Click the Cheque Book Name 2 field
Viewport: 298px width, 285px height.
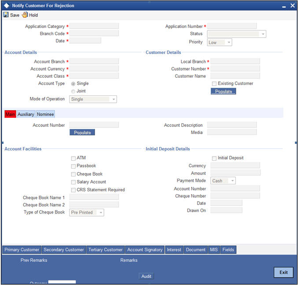(x=94, y=204)
